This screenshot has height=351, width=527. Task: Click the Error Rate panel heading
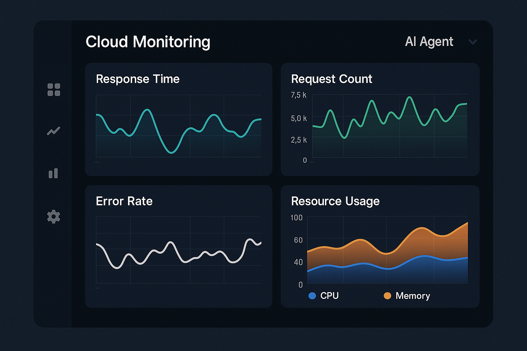click(124, 202)
